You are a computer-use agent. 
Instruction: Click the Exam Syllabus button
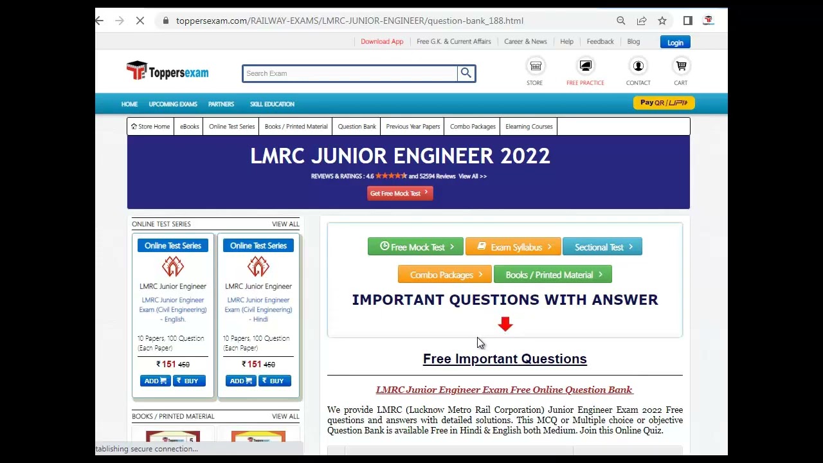pos(512,247)
